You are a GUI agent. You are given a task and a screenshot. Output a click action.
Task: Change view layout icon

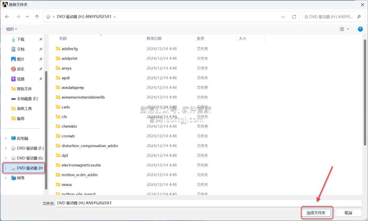point(342,29)
